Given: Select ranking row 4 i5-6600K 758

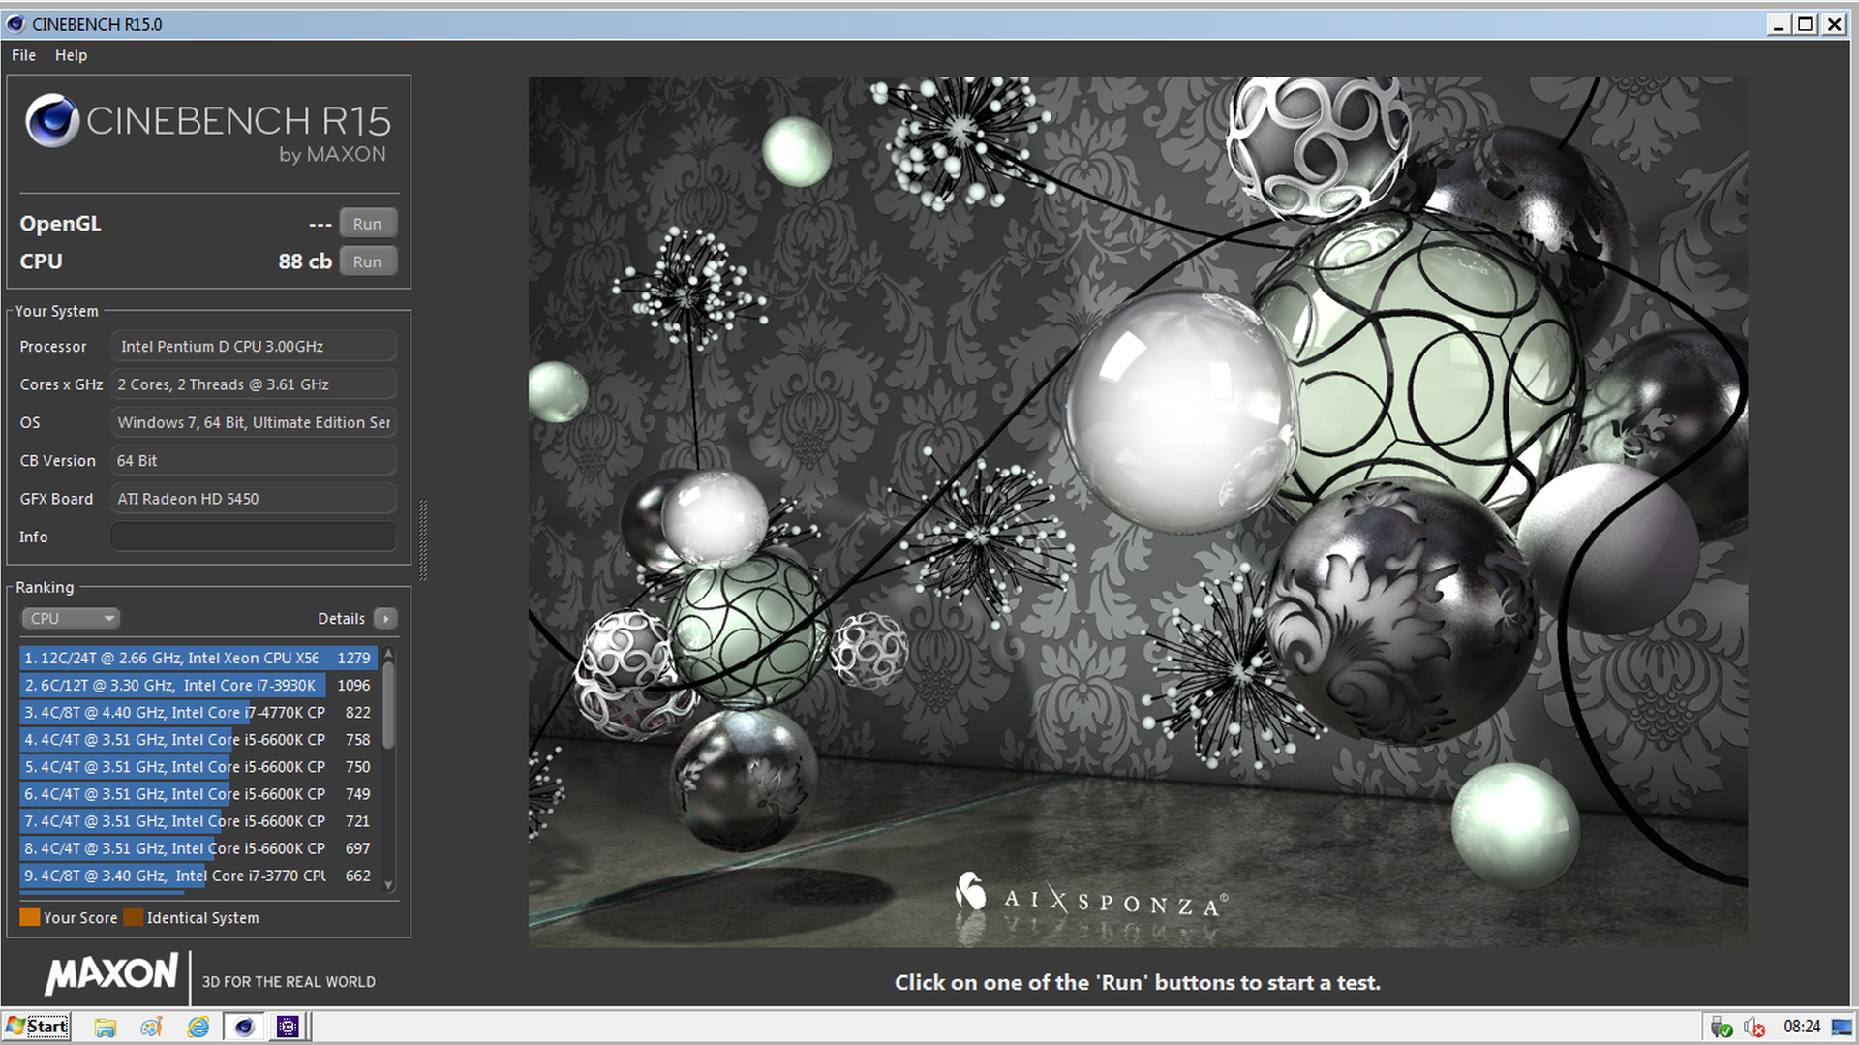Looking at the screenshot, I should [198, 739].
